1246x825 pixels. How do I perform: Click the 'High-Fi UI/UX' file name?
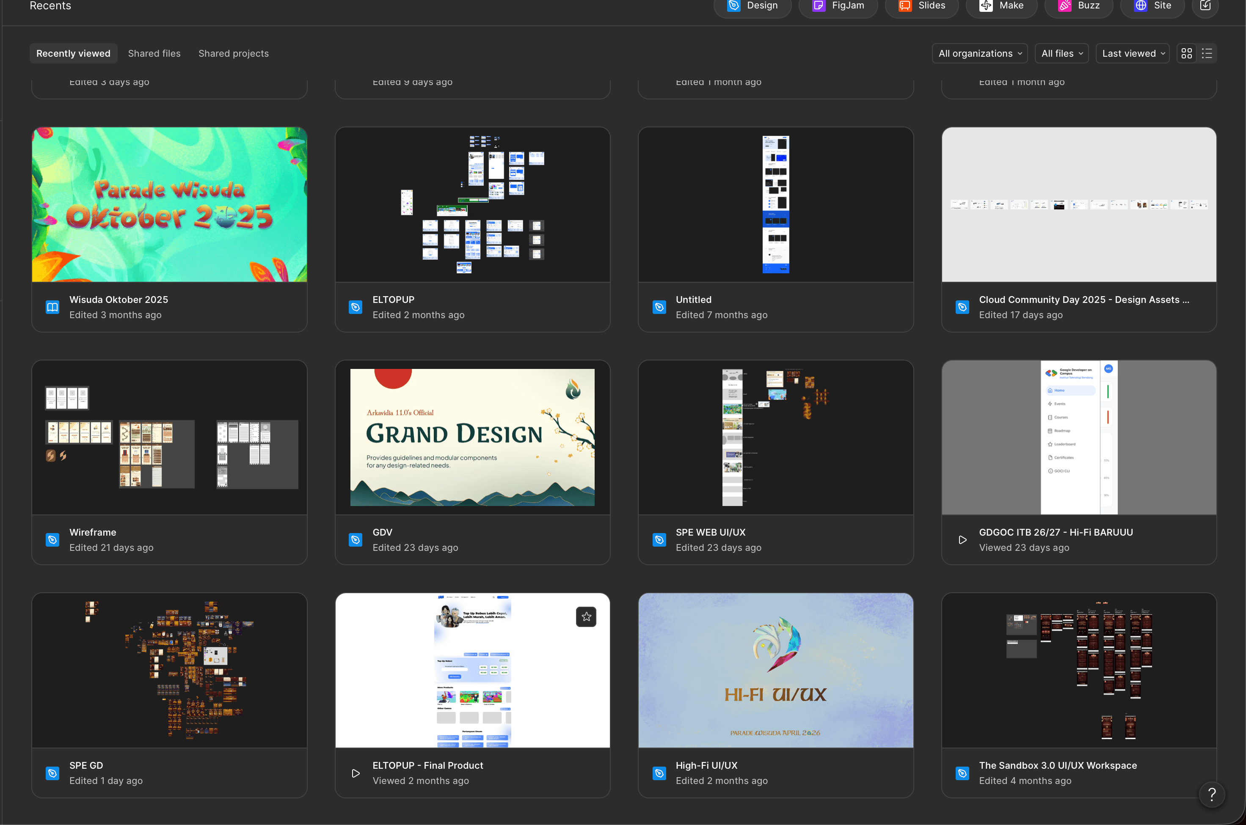[707, 765]
